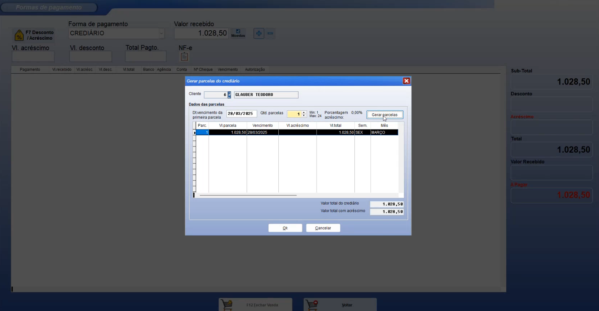Image resolution: width=599 pixels, height=311 pixels.
Task: Close the Gerar parcelas do crediário dialog
Action: 406,81
